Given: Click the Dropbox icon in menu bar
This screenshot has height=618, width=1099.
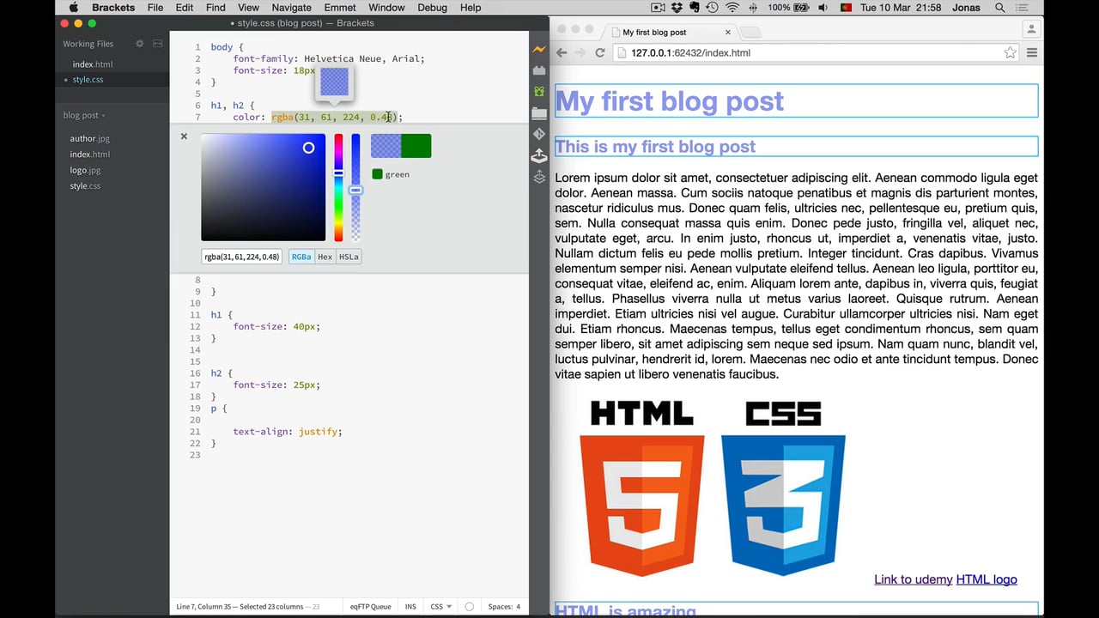Looking at the screenshot, I should tap(677, 8).
